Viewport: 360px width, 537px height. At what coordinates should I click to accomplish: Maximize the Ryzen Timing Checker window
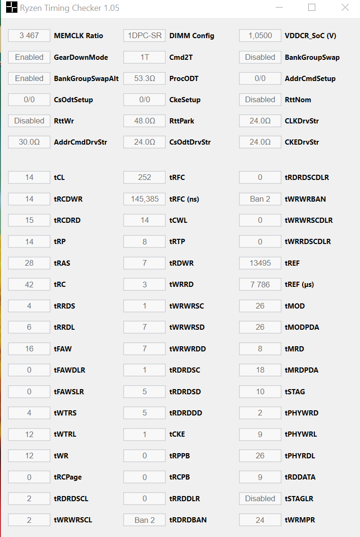312,8
